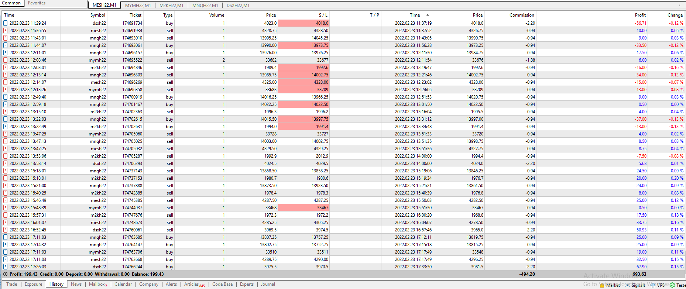Open the Journal tab

pyautogui.click(x=268, y=284)
